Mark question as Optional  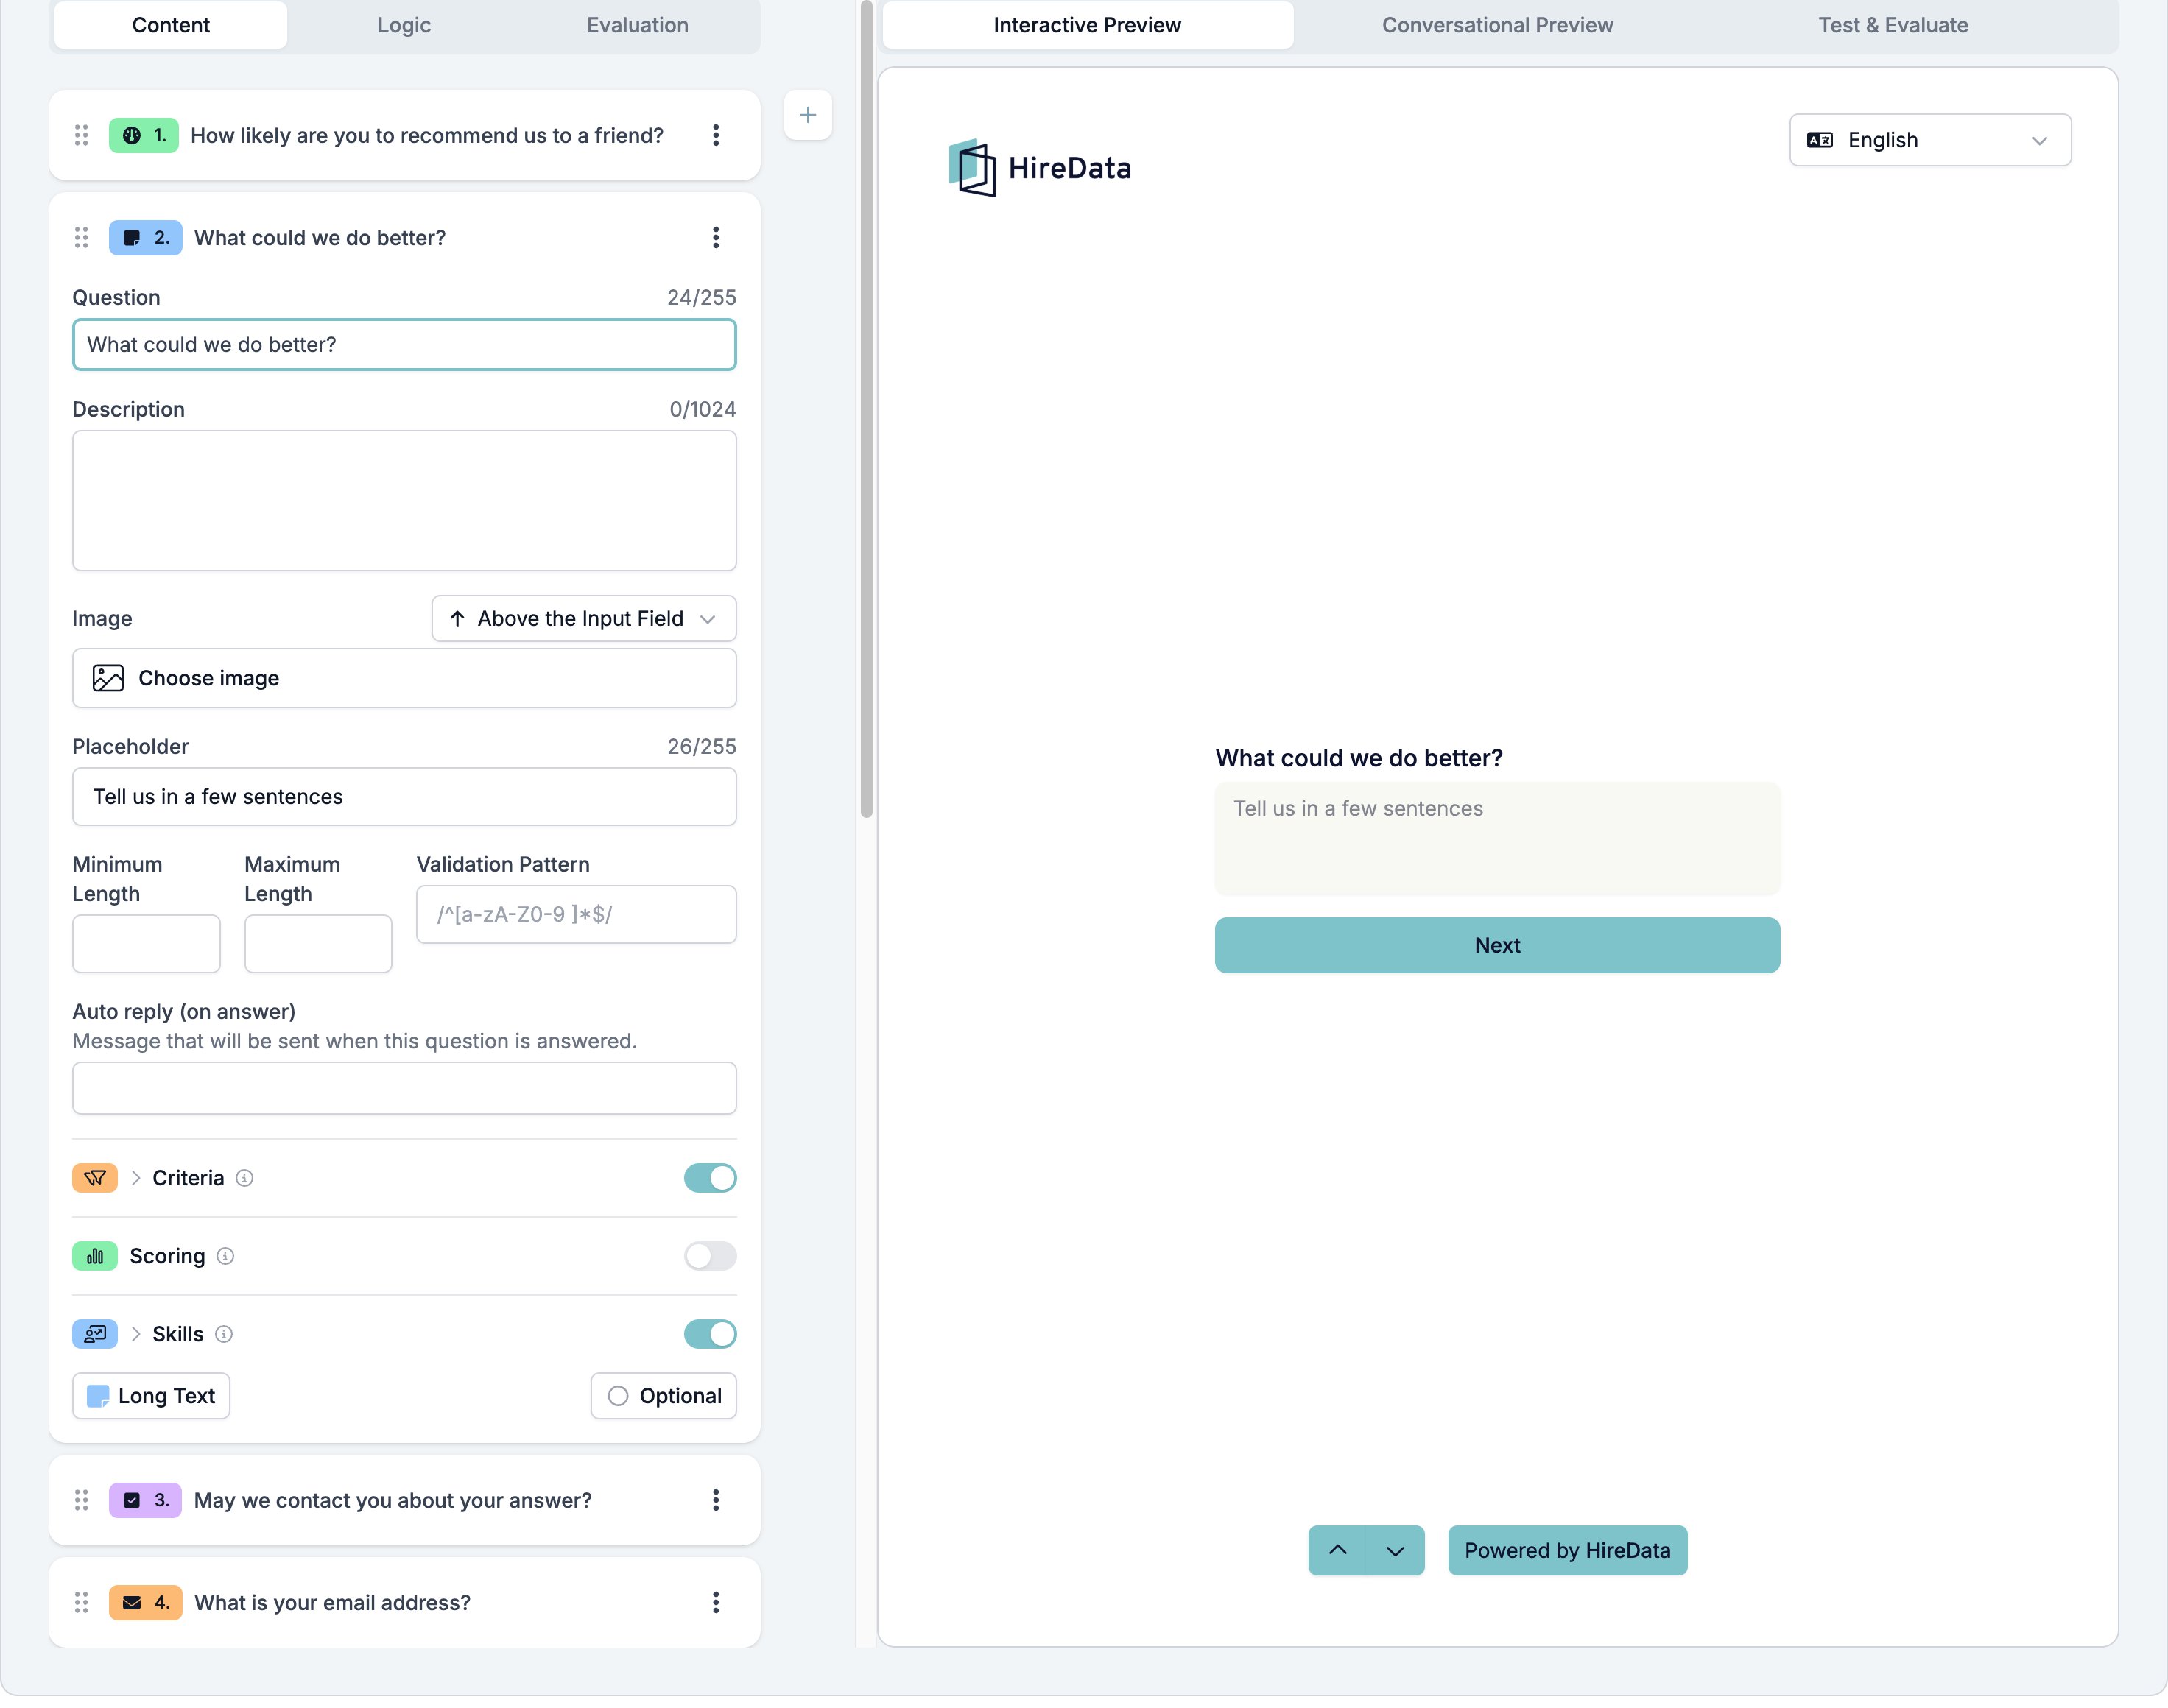tap(663, 1396)
